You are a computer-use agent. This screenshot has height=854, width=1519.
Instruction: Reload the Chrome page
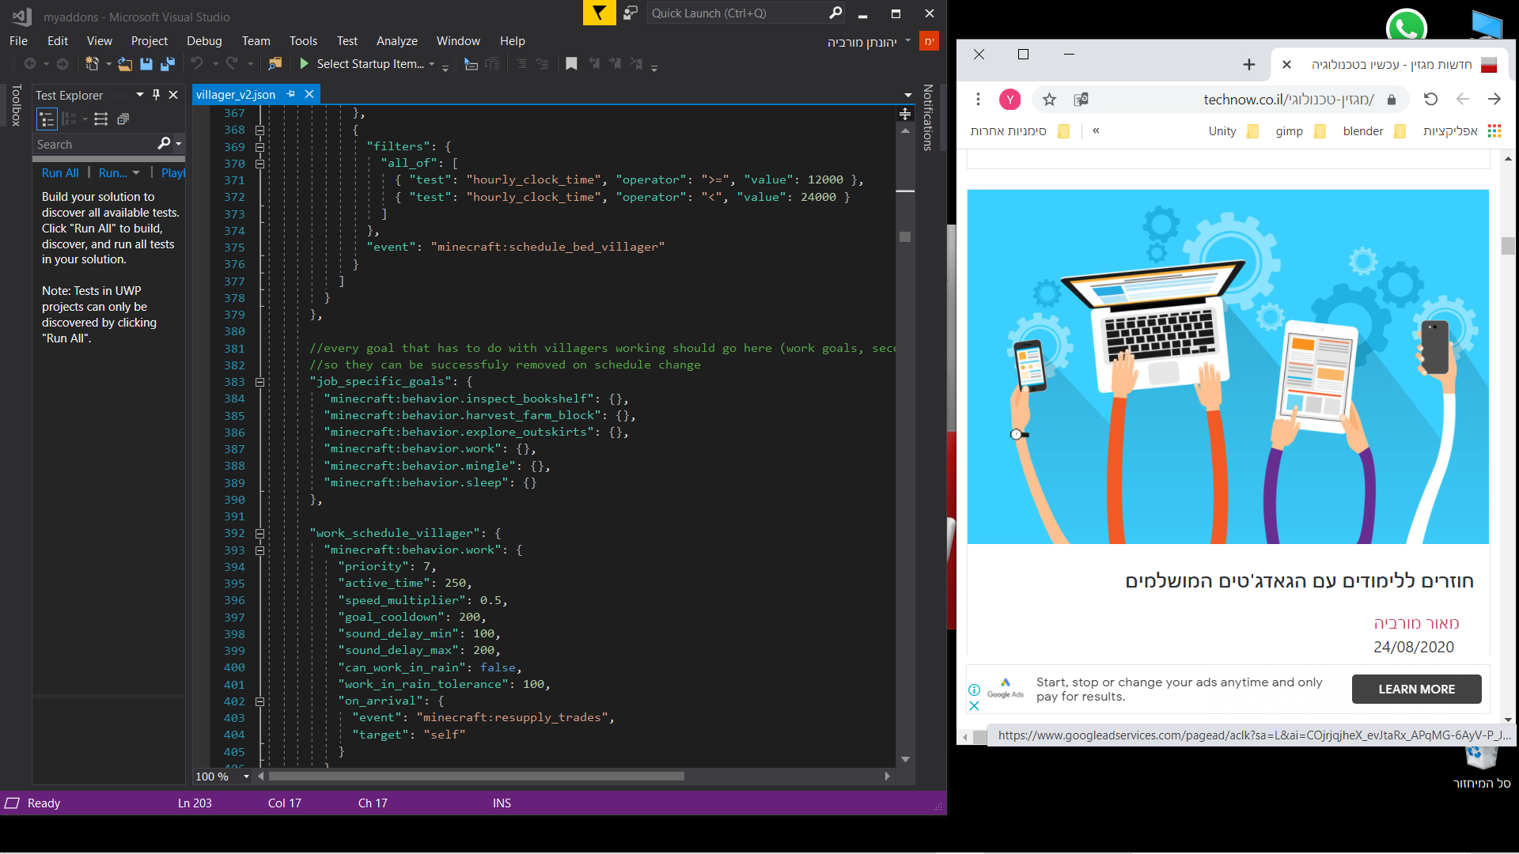1430,100
